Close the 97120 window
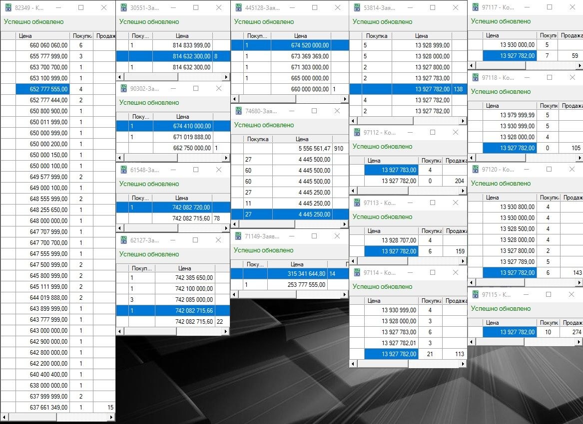The image size is (583, 424). point(572,169)
